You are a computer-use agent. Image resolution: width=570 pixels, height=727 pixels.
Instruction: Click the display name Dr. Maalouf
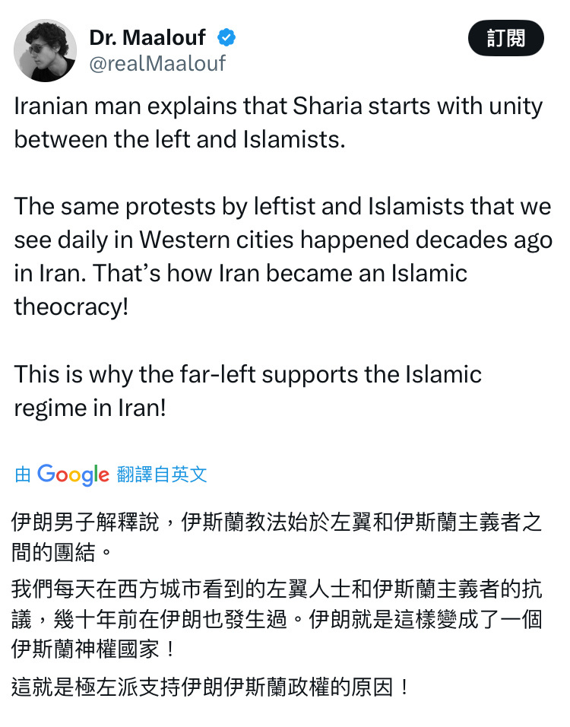pos(147,37)
